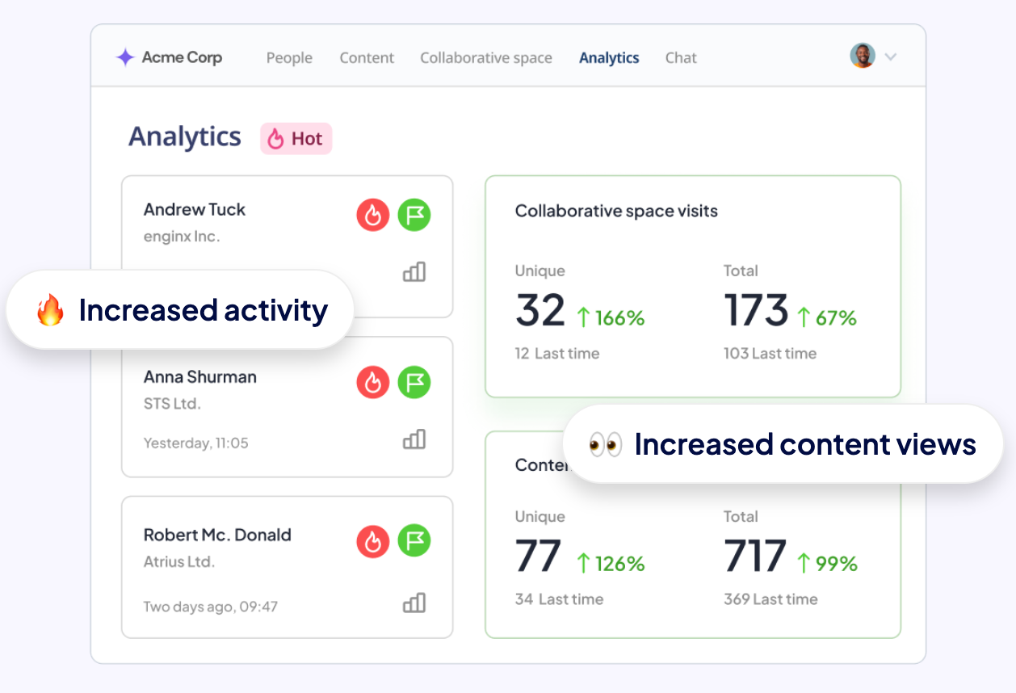
Task: Click the Acme Corp sparkle logo
Action: pyautogui.click(x=125, y=57)
